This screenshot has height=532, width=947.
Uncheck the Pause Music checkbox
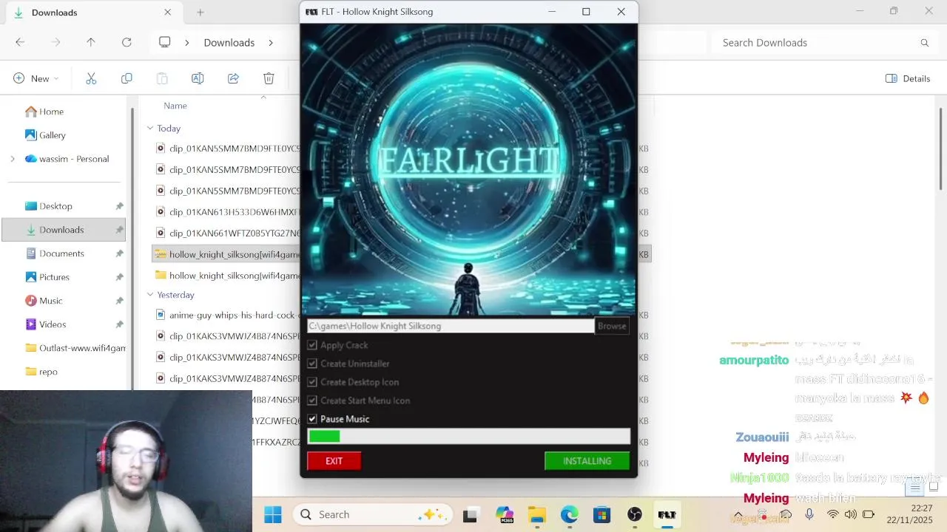tap(312, 419)
